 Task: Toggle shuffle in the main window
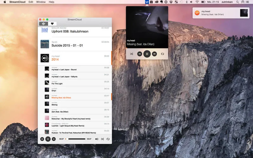tap(102, 139)
